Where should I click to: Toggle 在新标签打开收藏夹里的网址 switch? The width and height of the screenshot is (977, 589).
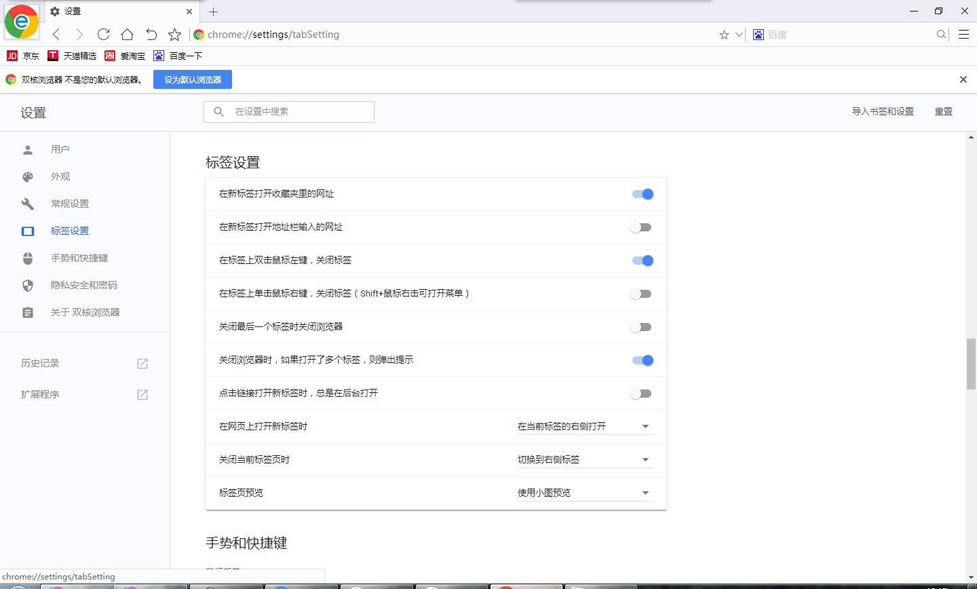pos(642,194)
